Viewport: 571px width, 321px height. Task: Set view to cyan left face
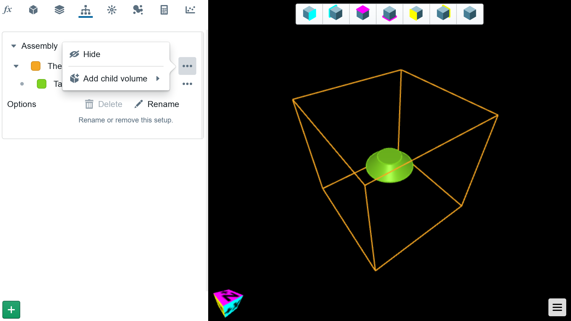(336, 14)
